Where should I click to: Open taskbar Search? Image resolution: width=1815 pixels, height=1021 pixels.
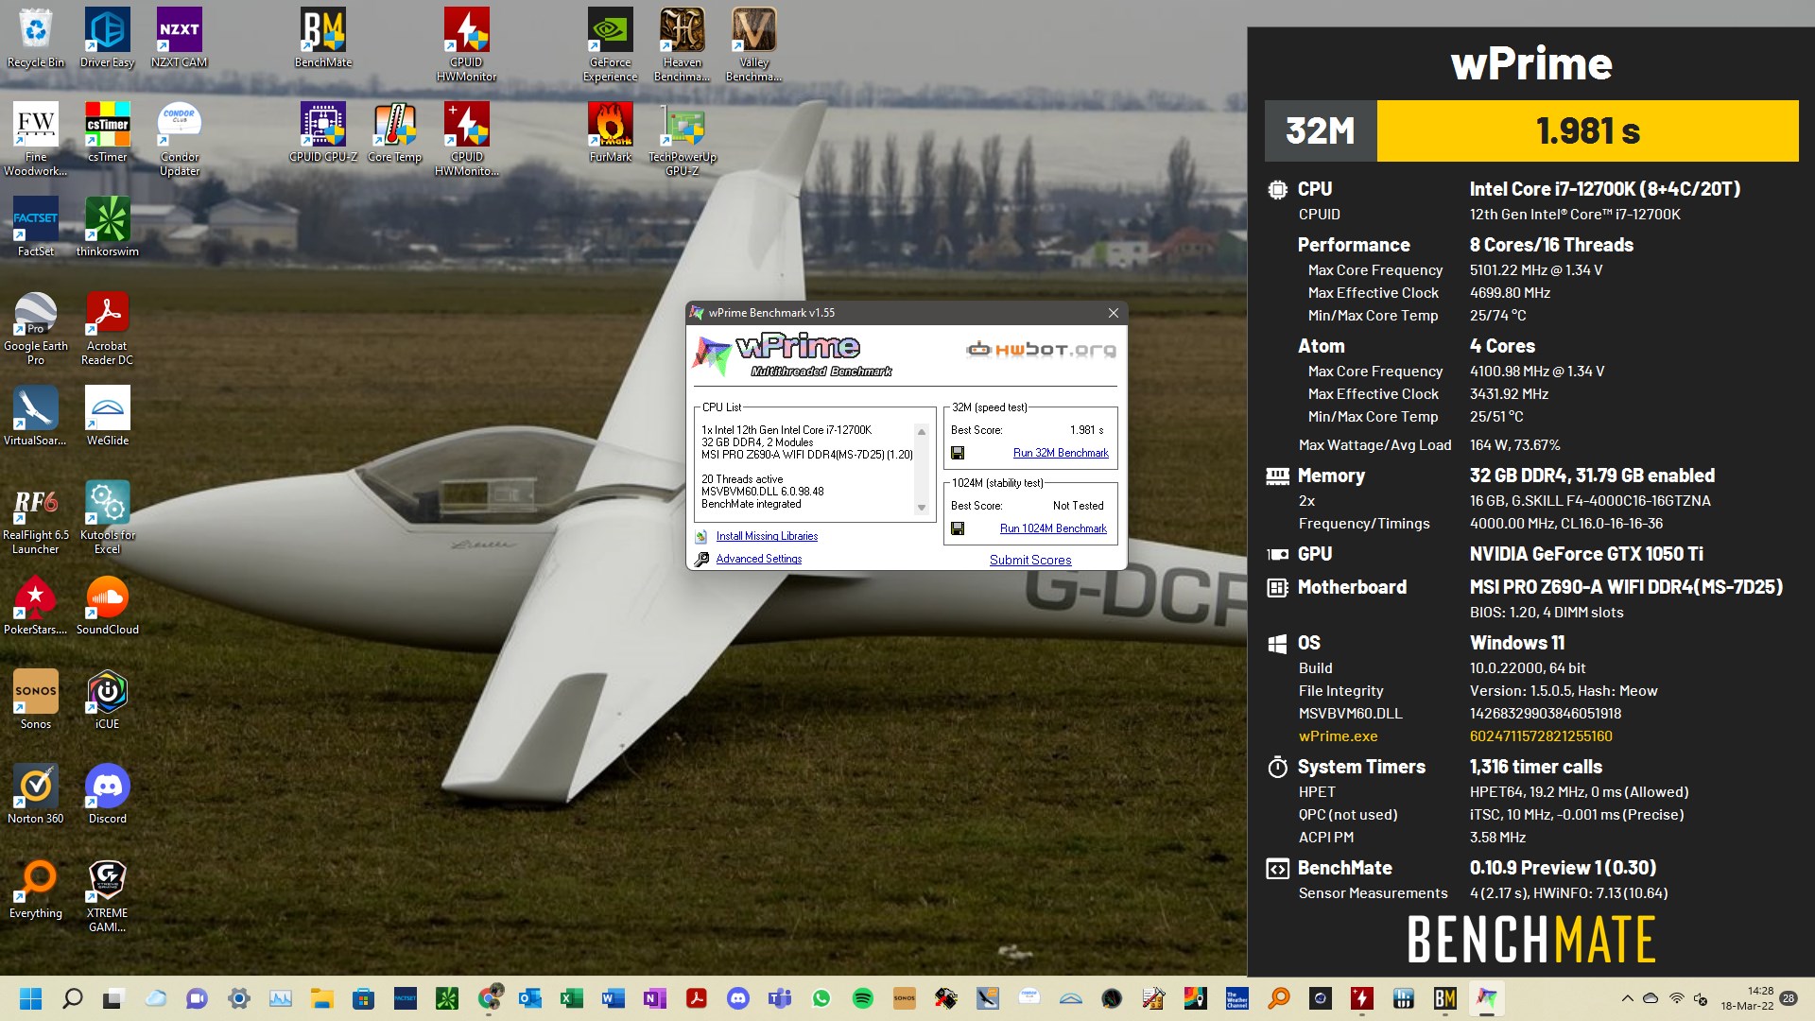73,998
